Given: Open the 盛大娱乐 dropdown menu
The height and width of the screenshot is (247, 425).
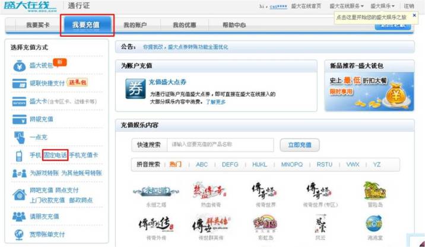Looking at the screenshot, I should point(382,6).
